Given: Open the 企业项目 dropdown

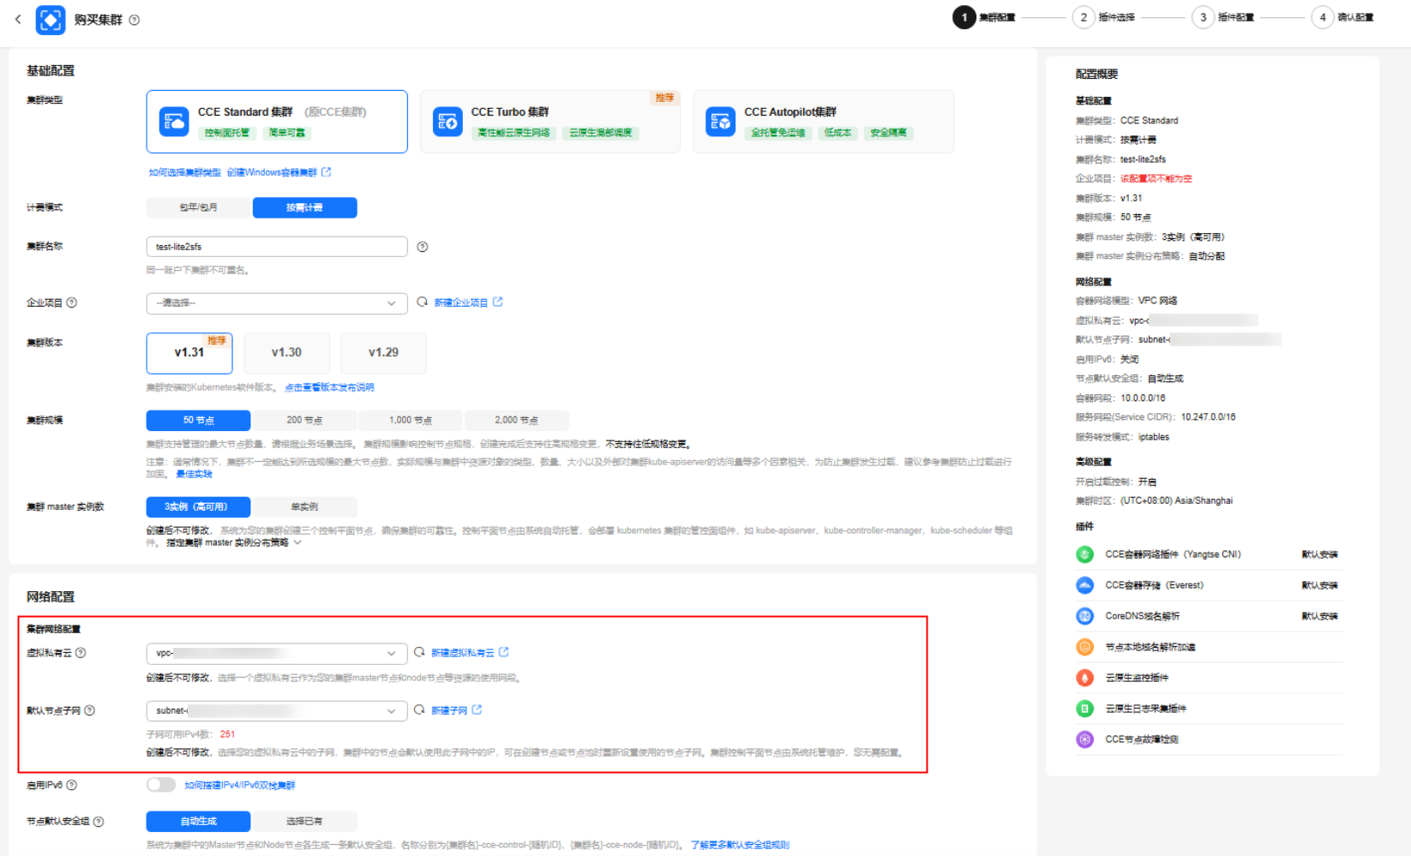Looking at the screenshot, I should (277, 303).
